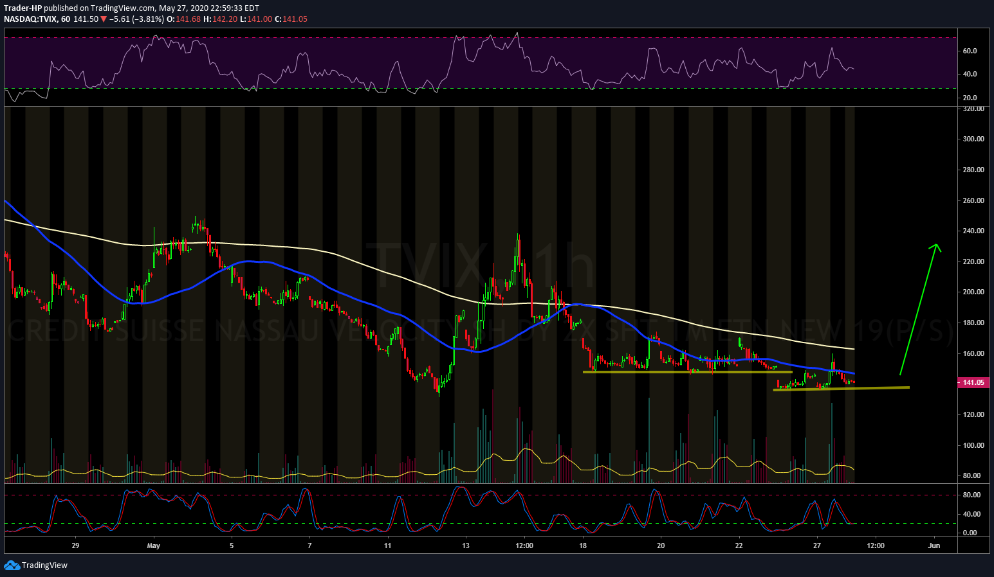Click the open value O:141.68
Viewport: 994px width, 577px height.
tap(183, 19)
